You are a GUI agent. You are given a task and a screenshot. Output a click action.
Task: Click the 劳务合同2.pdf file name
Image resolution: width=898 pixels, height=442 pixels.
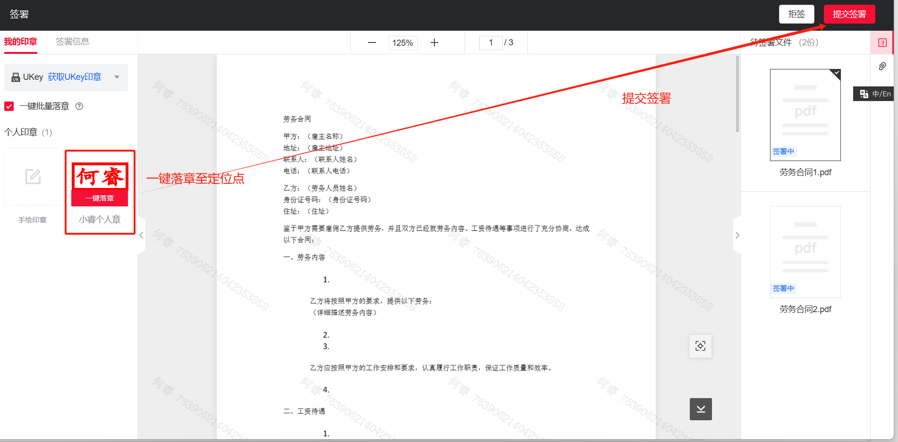(805, 309)
